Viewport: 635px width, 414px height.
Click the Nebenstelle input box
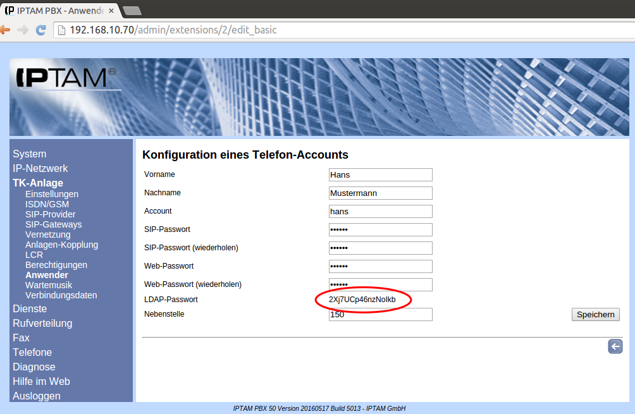point(380,314)
